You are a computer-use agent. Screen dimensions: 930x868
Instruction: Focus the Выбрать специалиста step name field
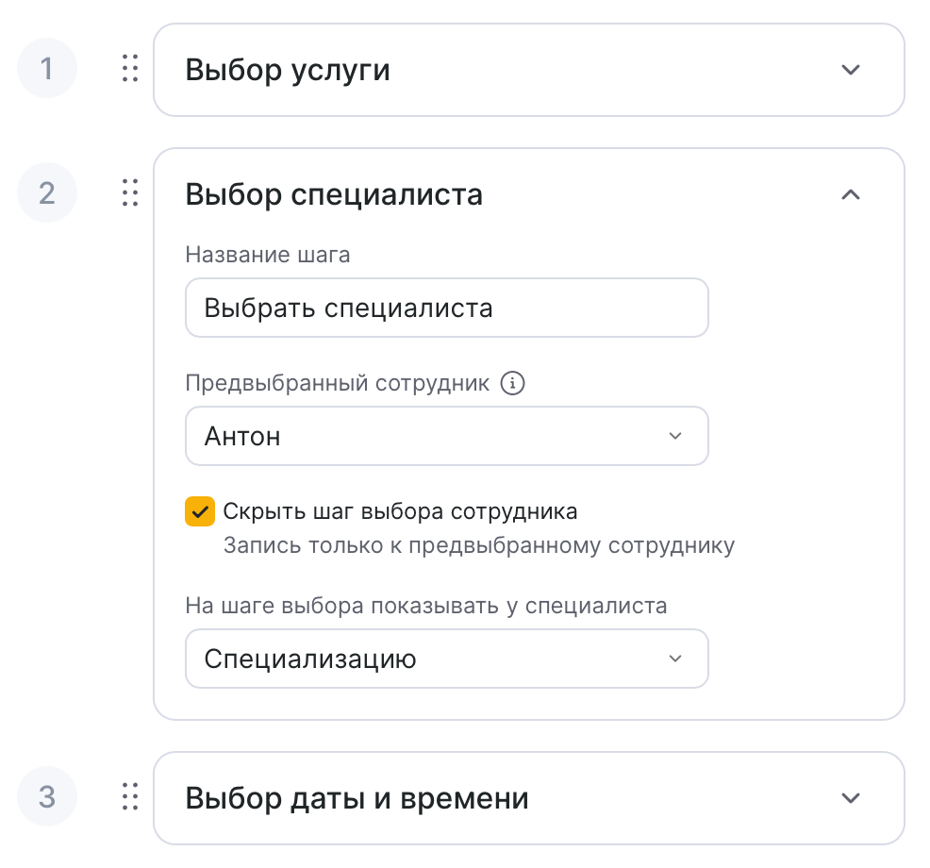446,308
